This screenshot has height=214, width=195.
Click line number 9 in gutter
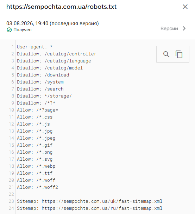pos(13,103)
